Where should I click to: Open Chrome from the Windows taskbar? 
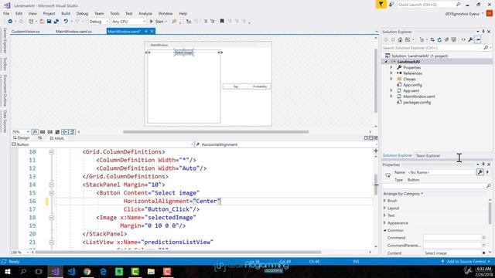(x=87, y=271)
